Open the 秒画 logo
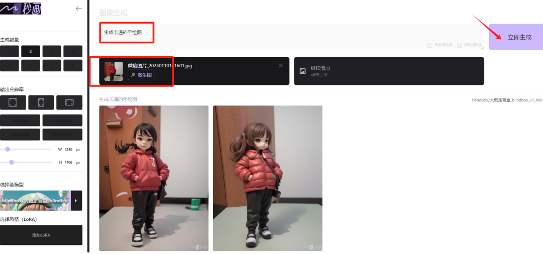The height and width of the screenshot is (254, 543). pos(21,9)
